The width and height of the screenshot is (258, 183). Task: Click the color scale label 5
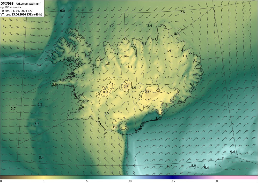[x=87, y=181]
